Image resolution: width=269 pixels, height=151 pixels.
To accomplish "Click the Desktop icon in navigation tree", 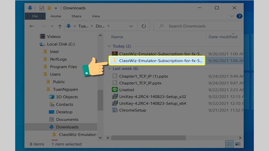I will click(x=52, y=112).
